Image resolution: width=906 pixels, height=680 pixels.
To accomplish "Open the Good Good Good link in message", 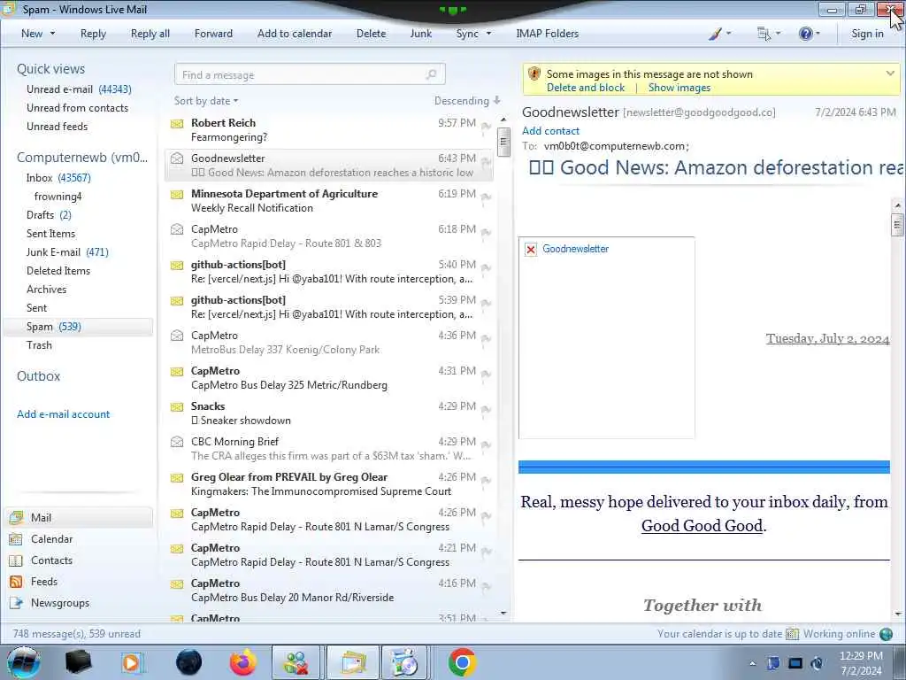I will [x=702, y=526].
